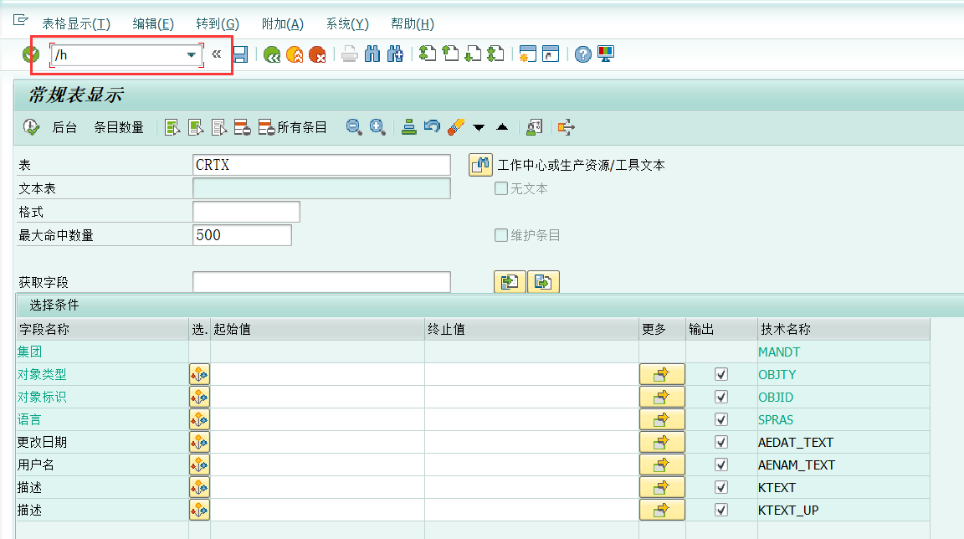The height and width of the screenshot is (539, 964).
Task: Click the Save icon in the toolbar
Action: pos(239,54)
